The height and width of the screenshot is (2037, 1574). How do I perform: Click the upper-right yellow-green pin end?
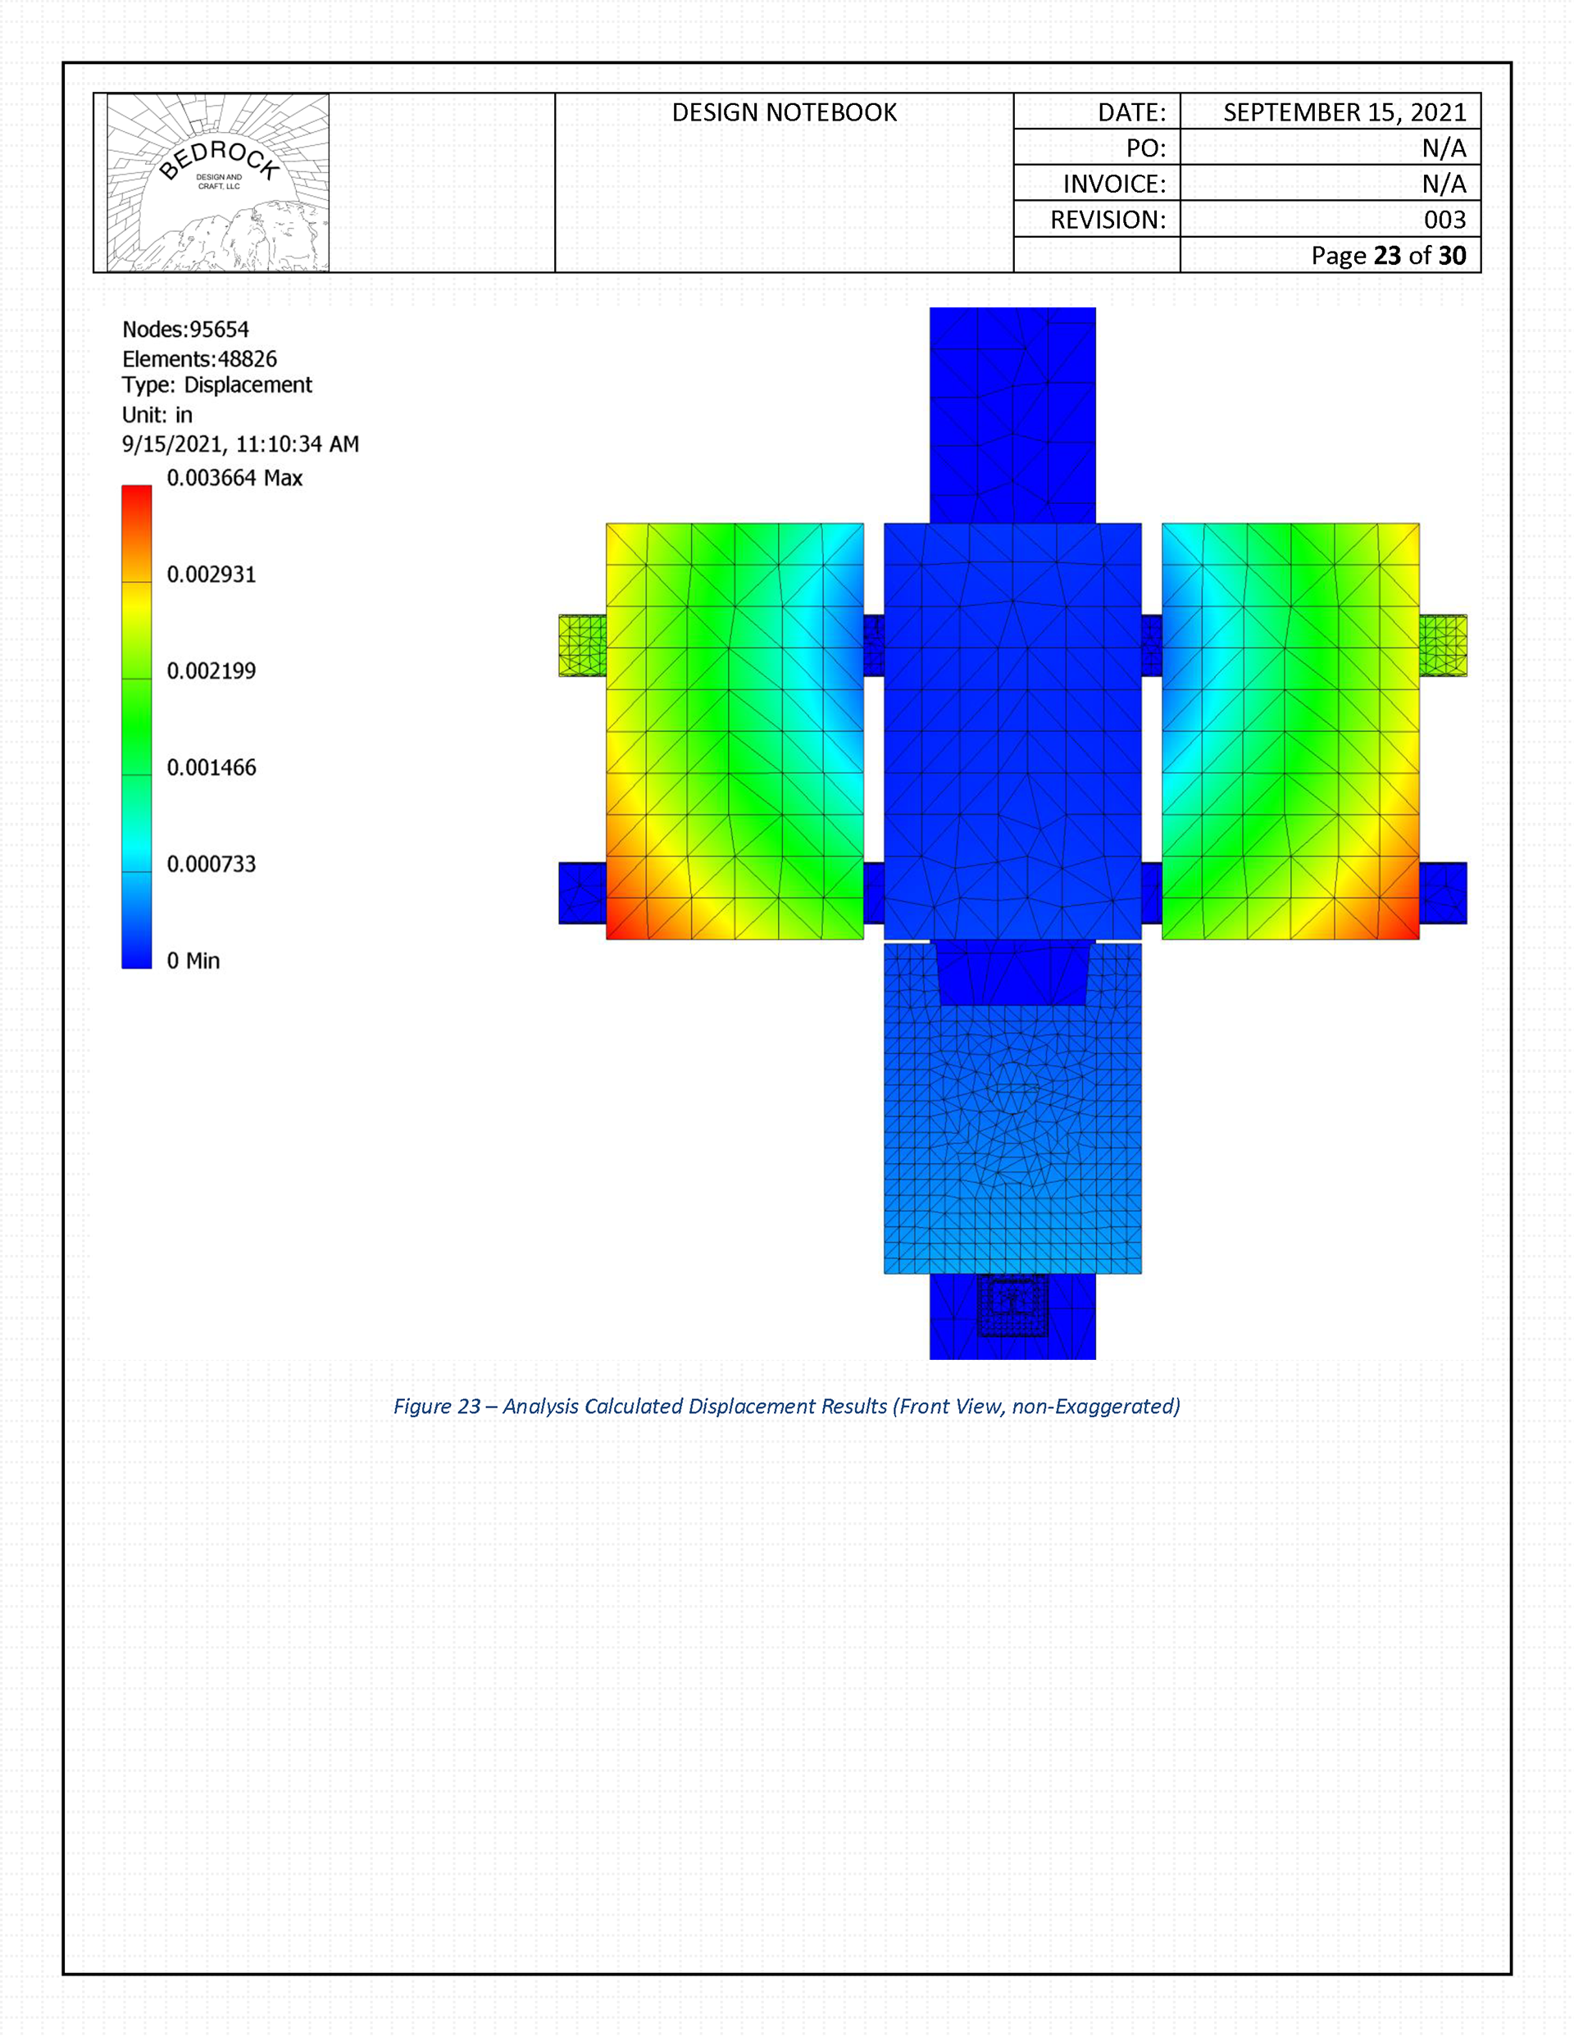coord(1444,645)
